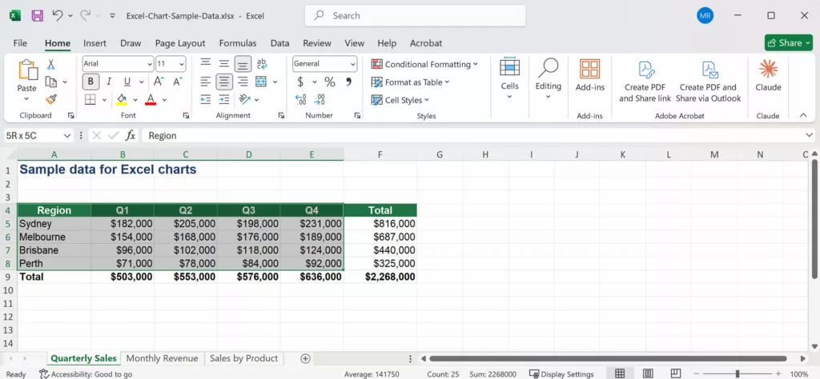The image size is (820, 379).
Task: Expand Conditional Formatting menu
Action: [424, 64]
